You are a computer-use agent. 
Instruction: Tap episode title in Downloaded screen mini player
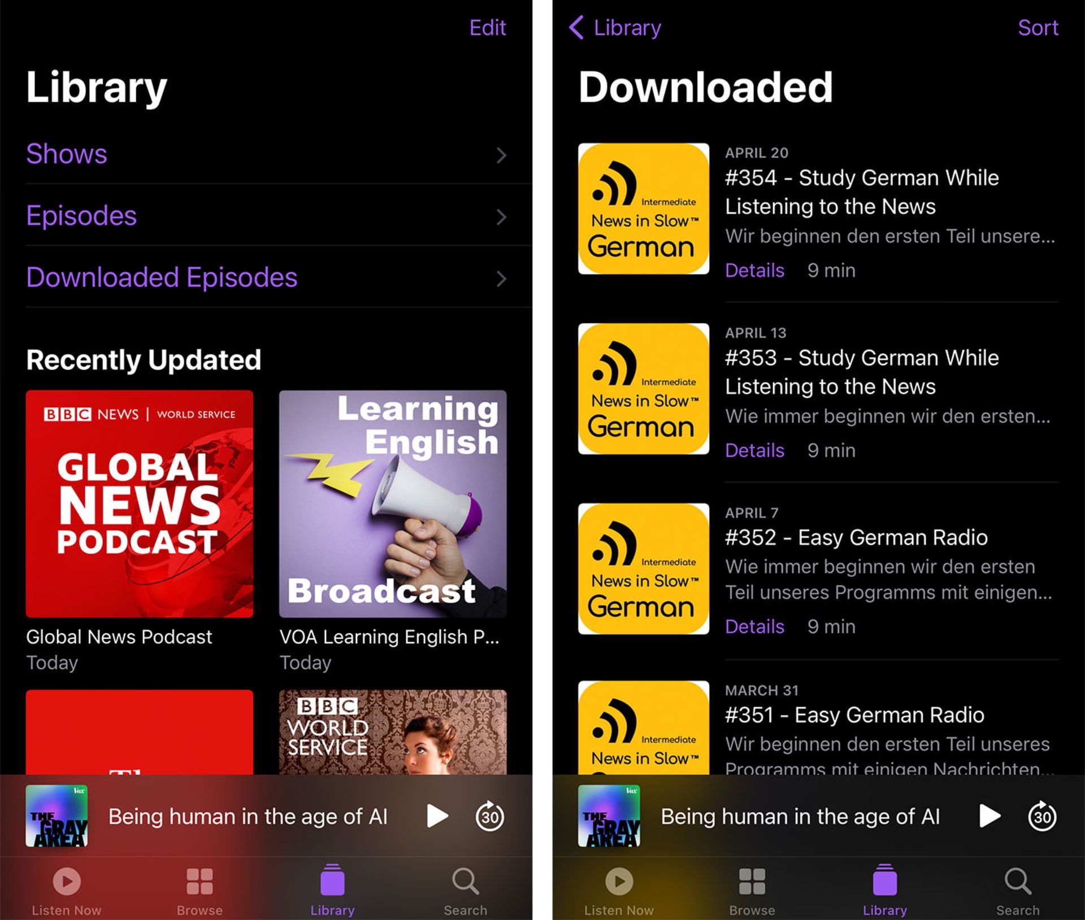800,817
